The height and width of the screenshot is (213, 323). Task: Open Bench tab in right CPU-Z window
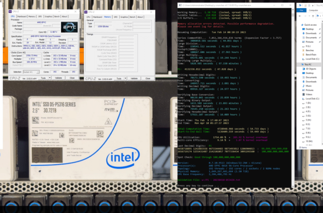pyautogui.click(x=133, y=17)
